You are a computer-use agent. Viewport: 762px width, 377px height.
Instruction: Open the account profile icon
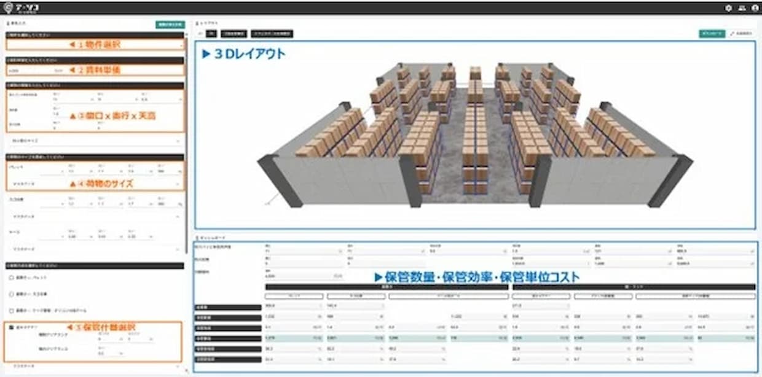753,8
